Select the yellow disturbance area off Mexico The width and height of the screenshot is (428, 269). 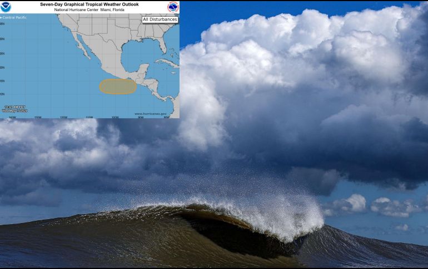click(x=118, y=86)
